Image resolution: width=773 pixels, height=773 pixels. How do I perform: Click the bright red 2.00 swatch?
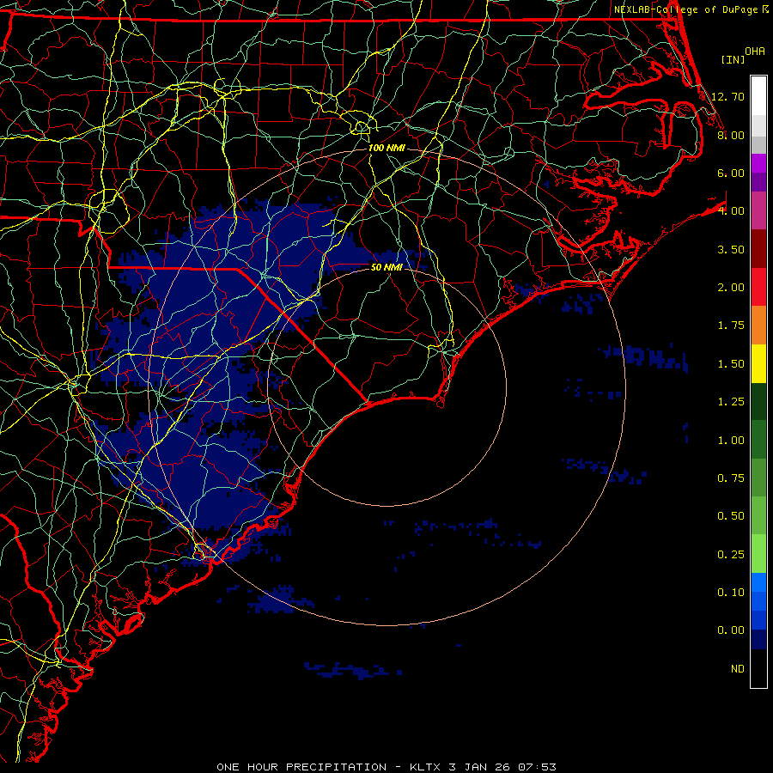(x=758, y=287)
